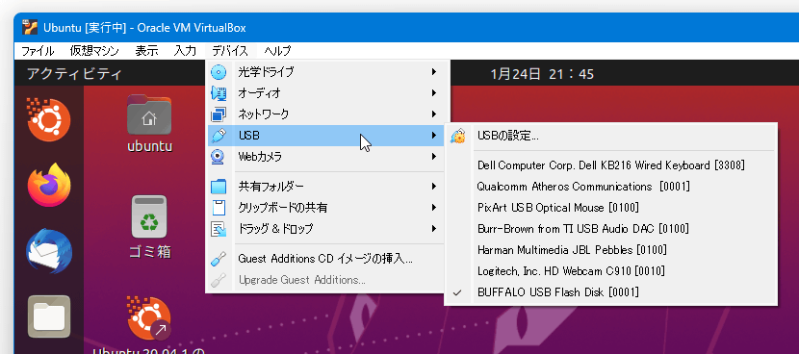The image size is (799, 354).
Task: Click the 共有フォルダー shared folder icon
Action: tap(219, 187)
